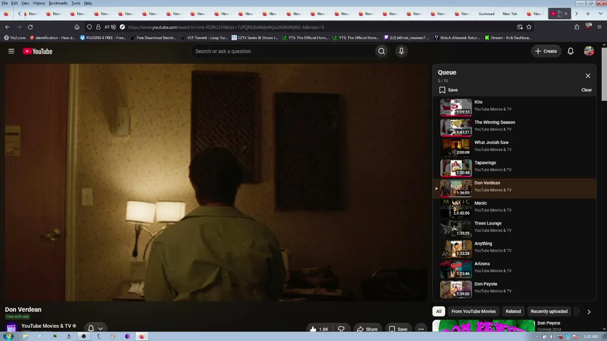Screen dimensions: 607x341
Task: Select Manic in the queue
Action: (515, 208)
